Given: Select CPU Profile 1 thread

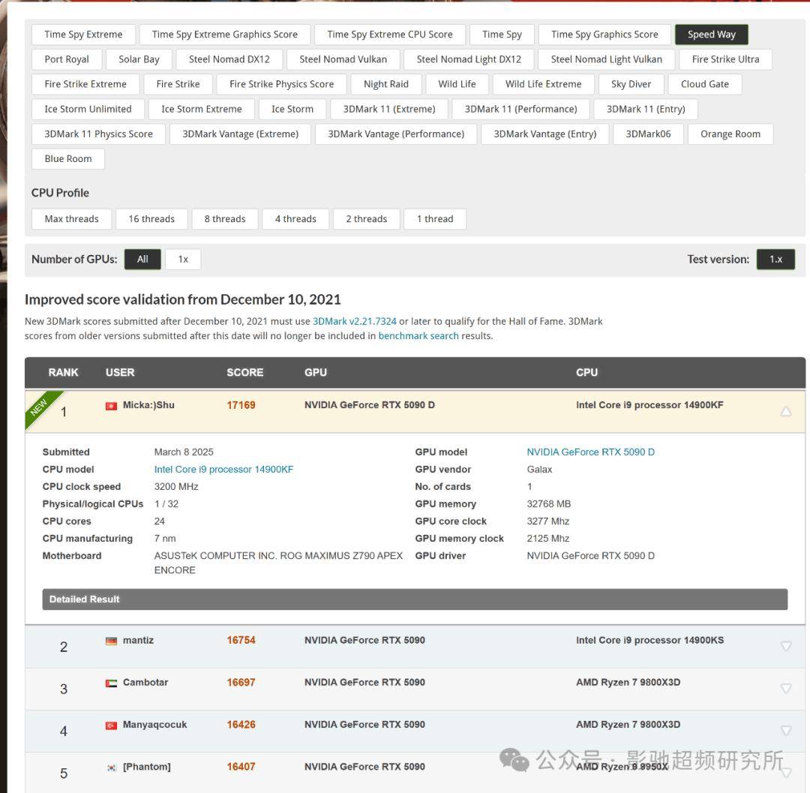Looking at the screenshot, I should coord(435,218).
